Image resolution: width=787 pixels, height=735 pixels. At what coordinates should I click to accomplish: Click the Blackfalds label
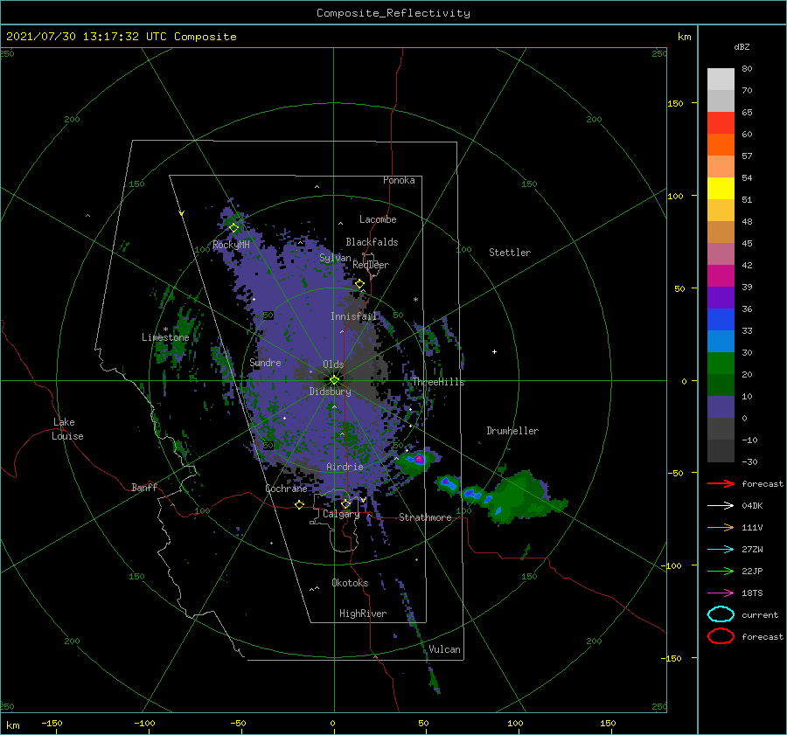372,242
